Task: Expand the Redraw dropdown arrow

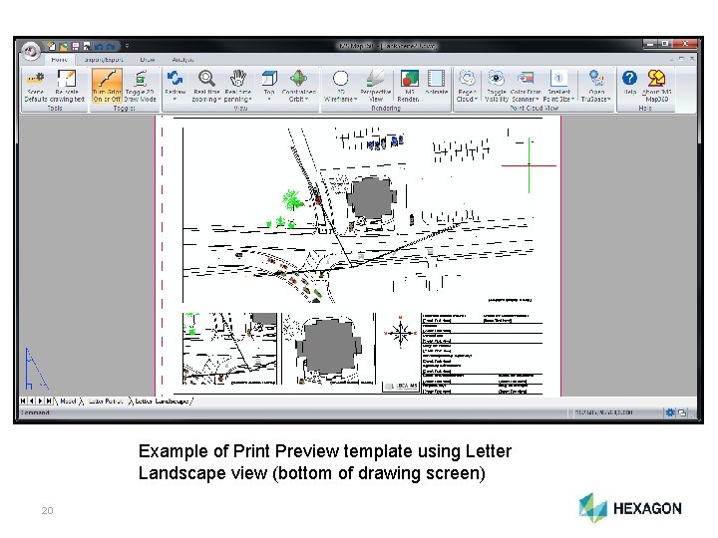Action: [175, 99]
